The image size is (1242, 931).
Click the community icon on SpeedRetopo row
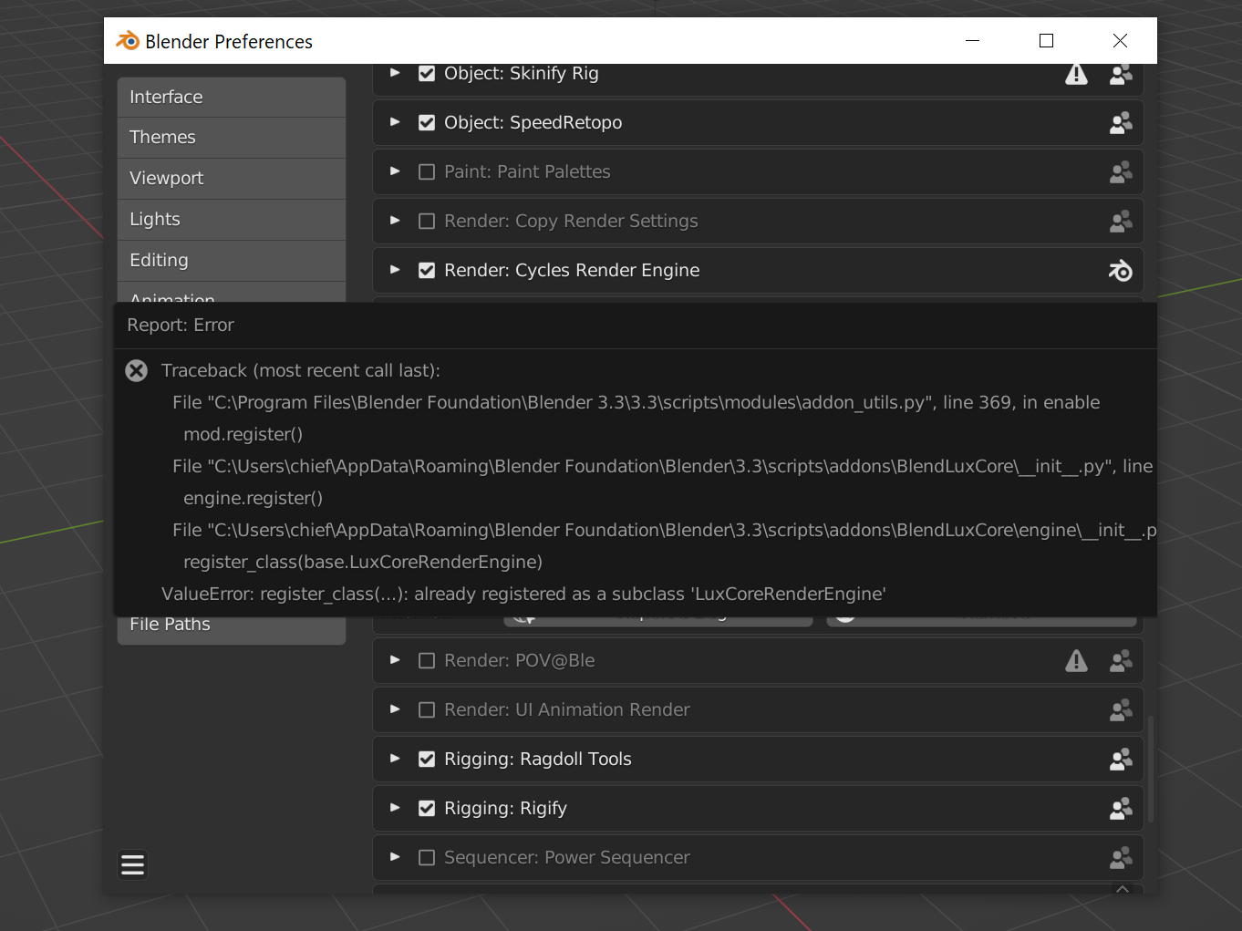point(1121,123)
